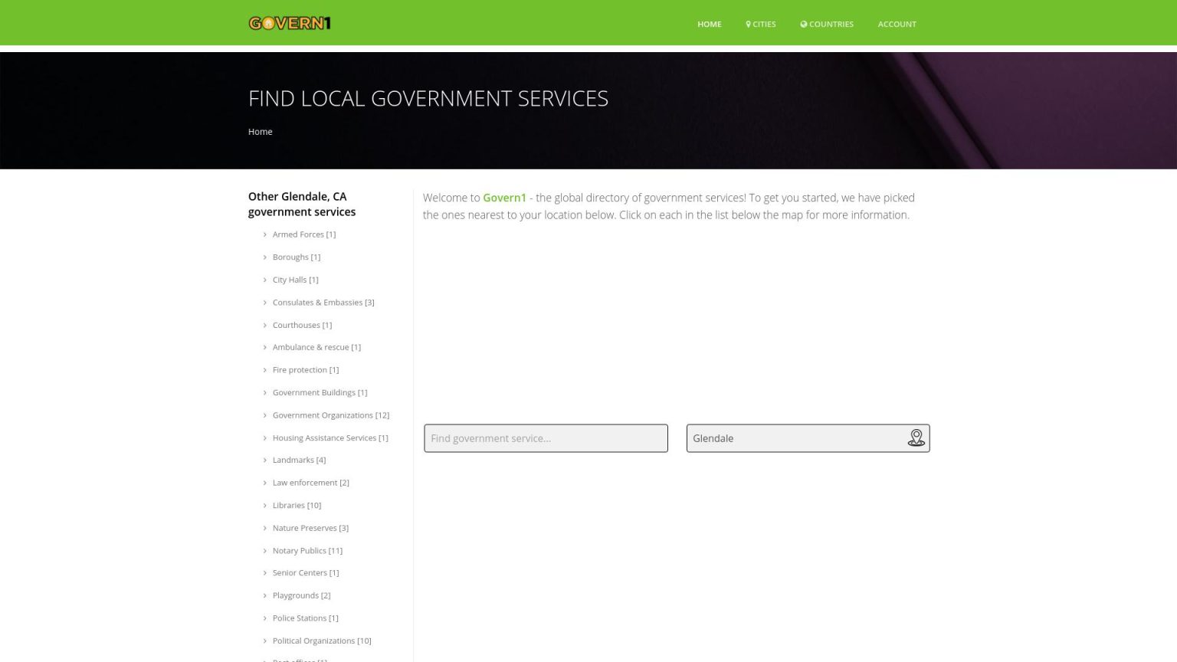Click the location pin icon in city field

click(916, 438)
